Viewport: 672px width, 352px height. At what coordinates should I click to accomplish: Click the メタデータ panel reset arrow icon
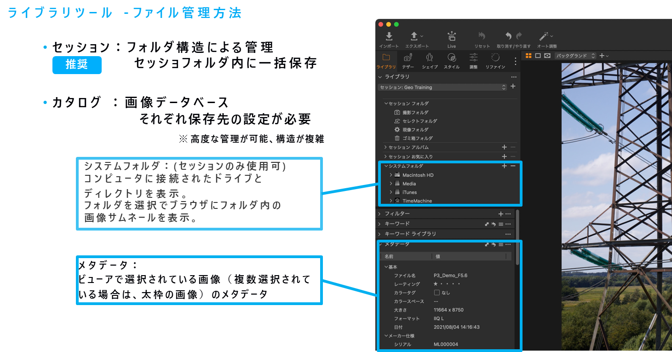[494, 244]
